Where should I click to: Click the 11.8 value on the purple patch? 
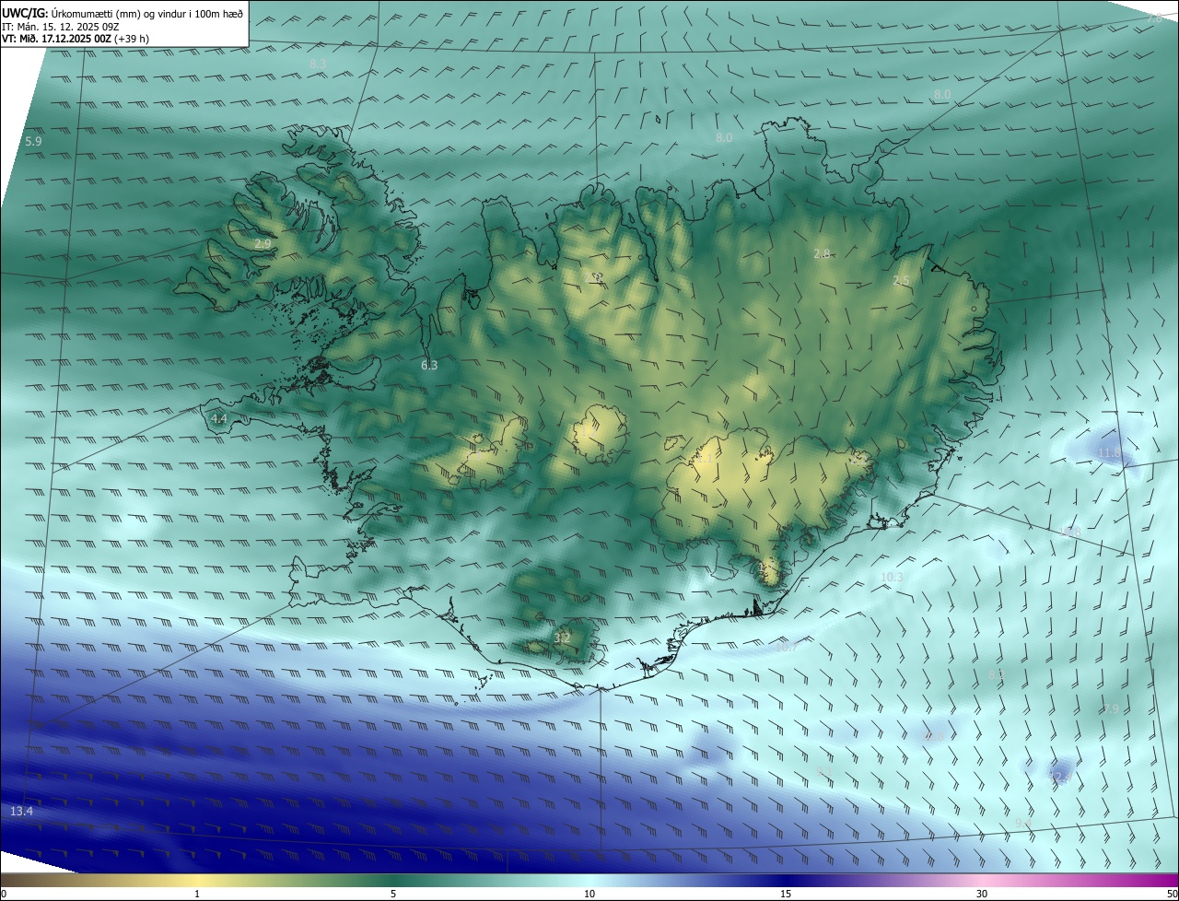1109,452
